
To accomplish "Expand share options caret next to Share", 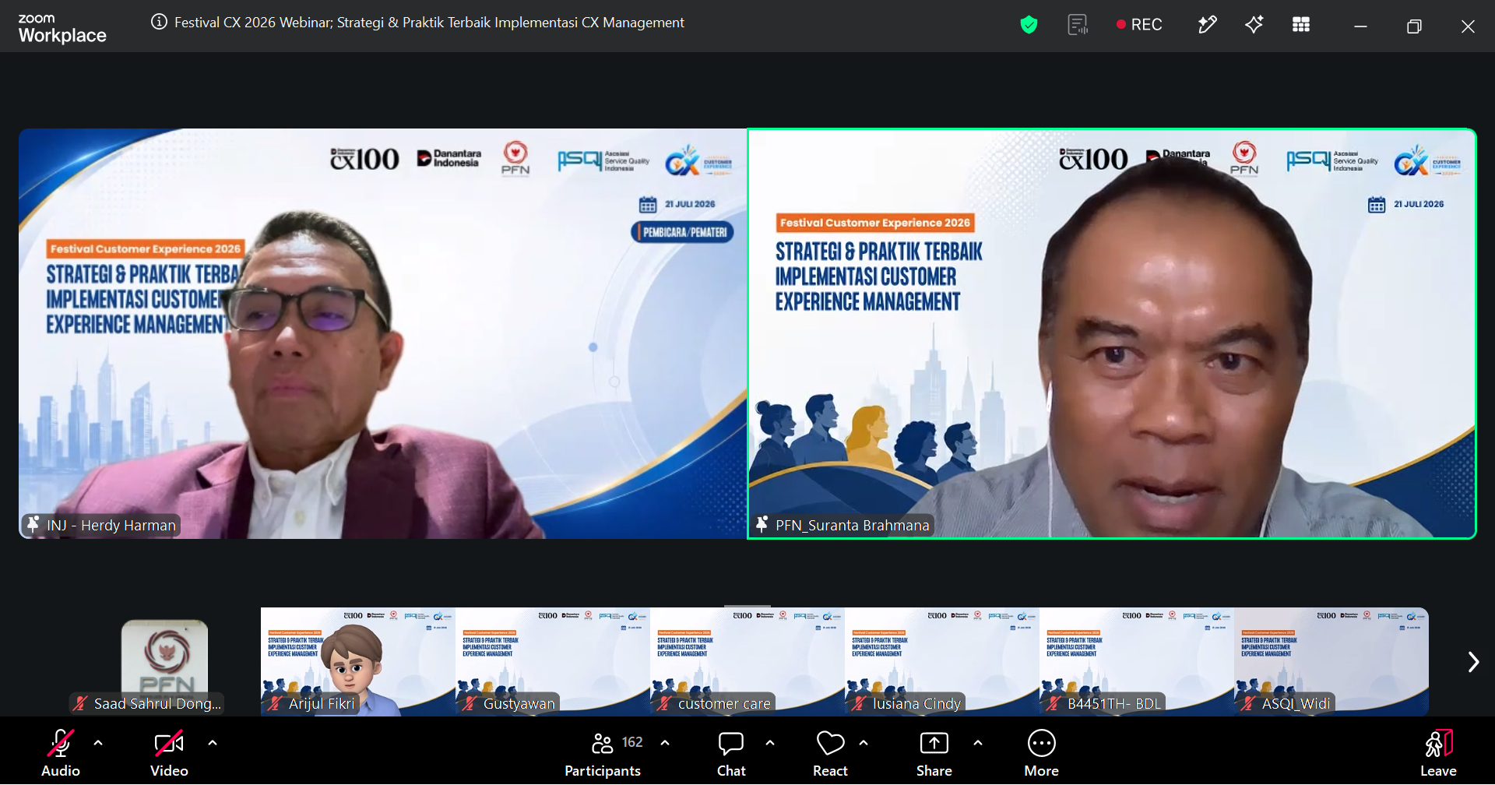I will (x=978, y=743).
